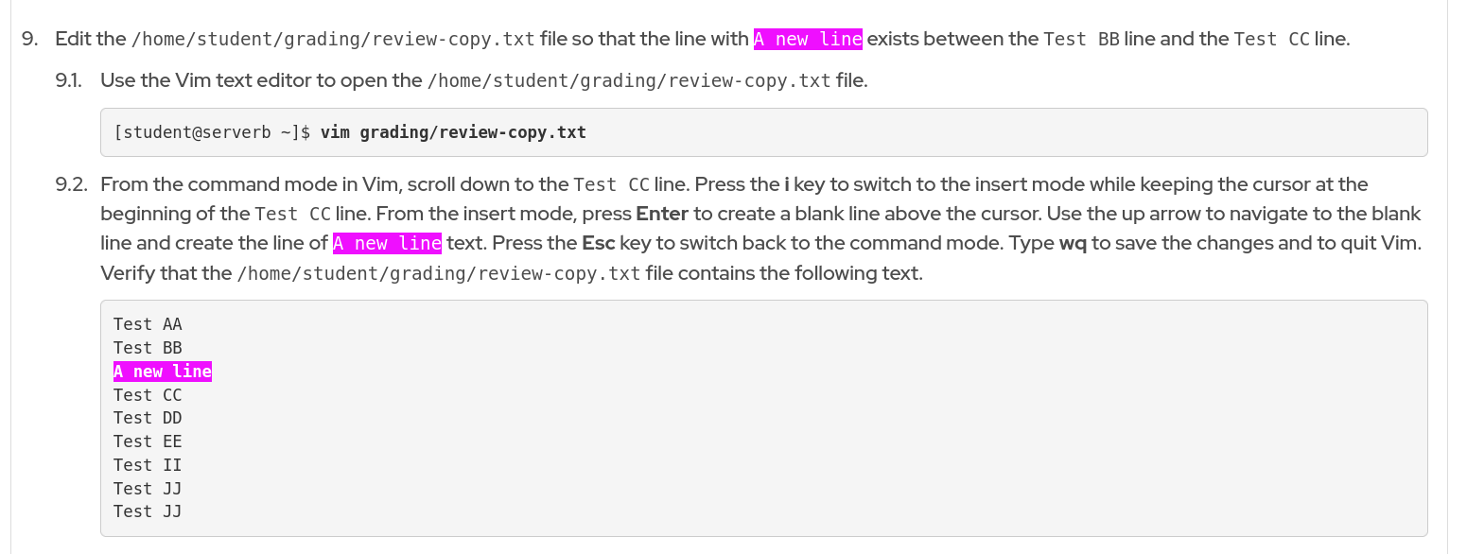Click the step number "9.2."
This screenshot has height=554, width=1467.
pyautogui.click(x=71, y=184)
